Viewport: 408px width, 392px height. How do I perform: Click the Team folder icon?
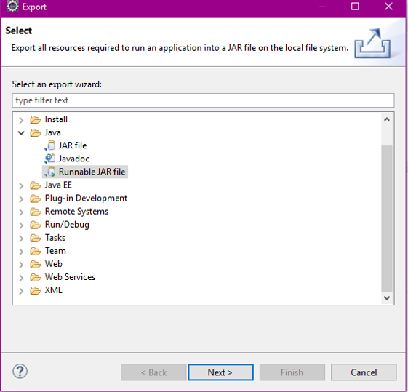pyautogui.click(x=36, y=251)
